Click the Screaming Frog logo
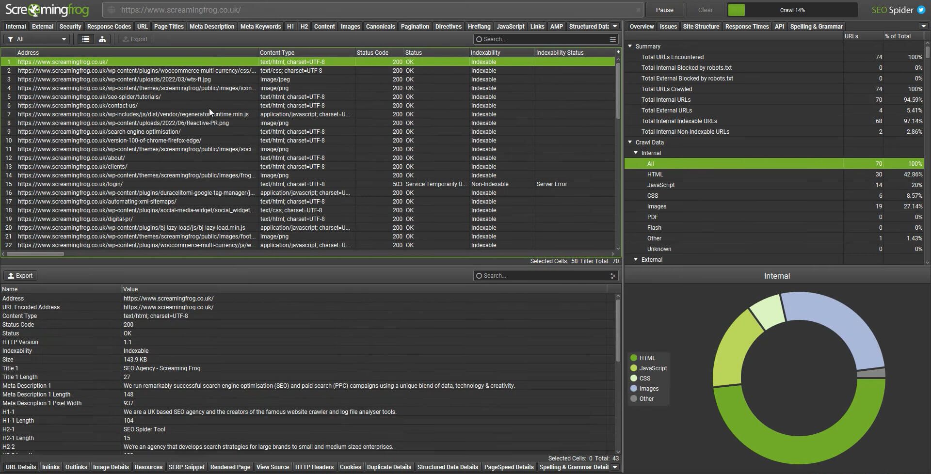The height and width of the screenshot is (474, 931). 47,10
